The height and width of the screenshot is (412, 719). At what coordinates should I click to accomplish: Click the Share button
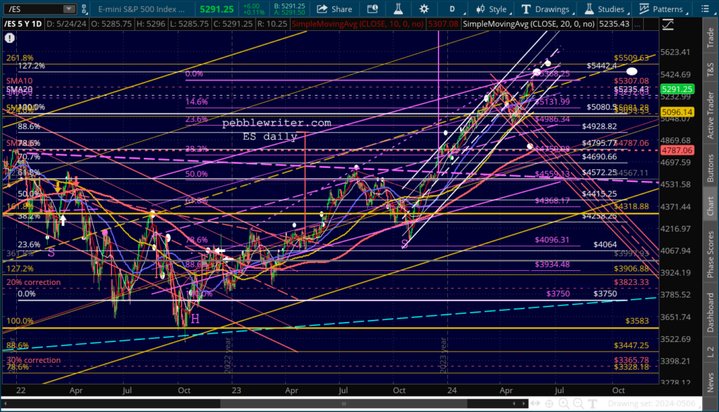335,9
